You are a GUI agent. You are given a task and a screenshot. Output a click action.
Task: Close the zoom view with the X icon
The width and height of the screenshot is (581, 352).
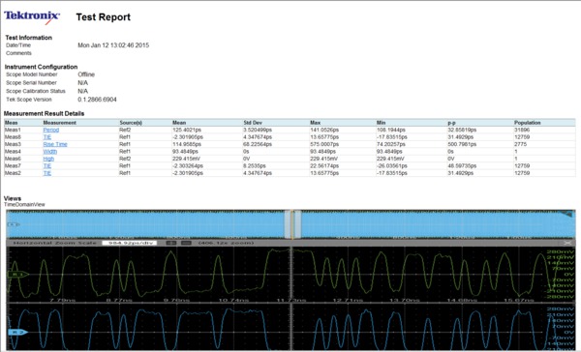click(567, 243)
